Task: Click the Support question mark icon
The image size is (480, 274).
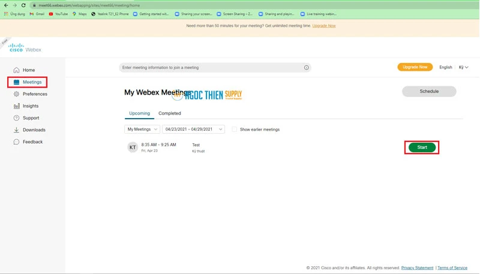Action: pos(17,118)
